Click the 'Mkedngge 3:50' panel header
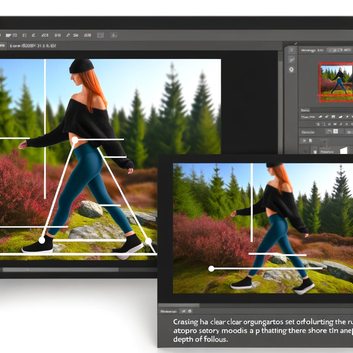Viewport: 353px width, 353px height. click(312, 50)
